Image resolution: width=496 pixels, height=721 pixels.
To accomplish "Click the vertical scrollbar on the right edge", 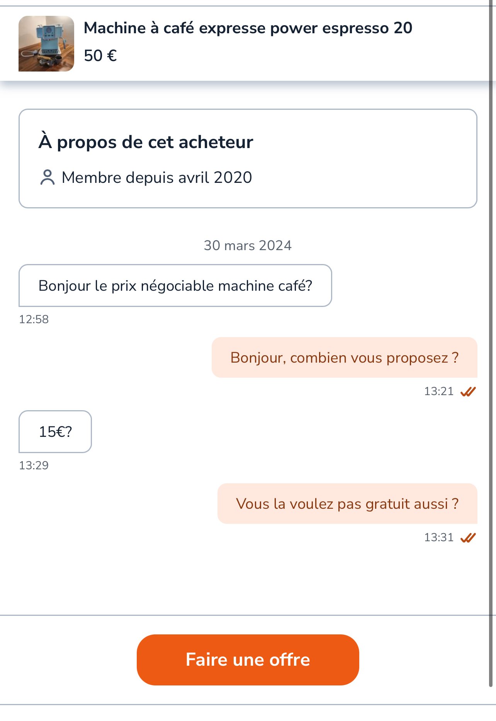I will (x=491, y=348).
